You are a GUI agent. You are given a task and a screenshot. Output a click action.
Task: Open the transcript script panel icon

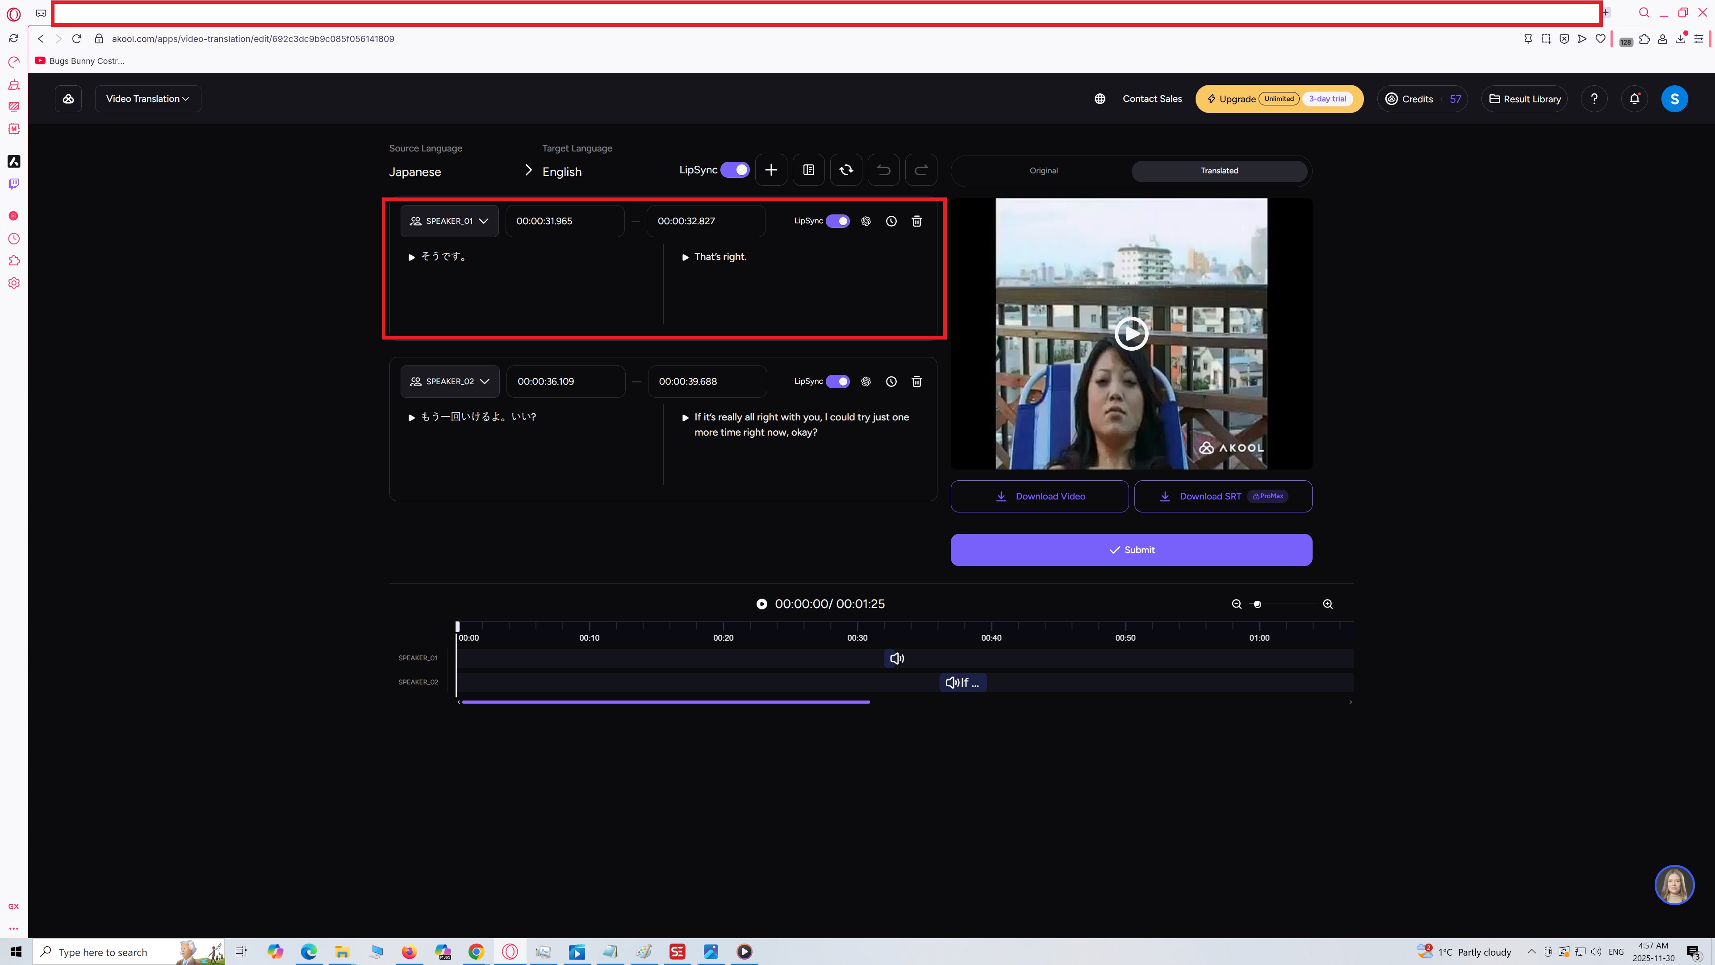808,170
